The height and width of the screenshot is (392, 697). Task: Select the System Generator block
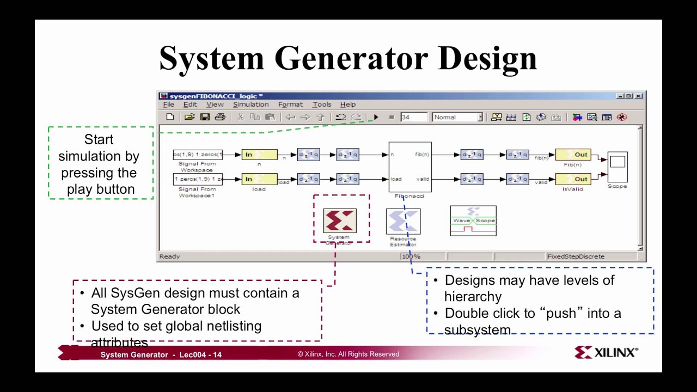coord(340,221)
